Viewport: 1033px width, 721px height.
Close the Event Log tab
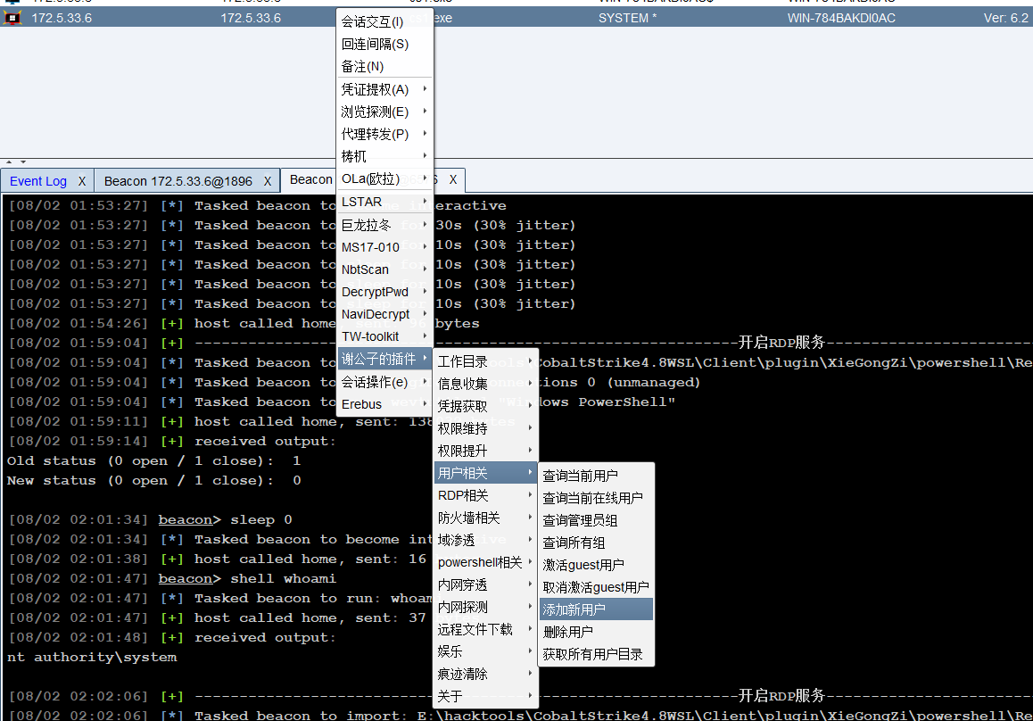(x=82, y=181)
